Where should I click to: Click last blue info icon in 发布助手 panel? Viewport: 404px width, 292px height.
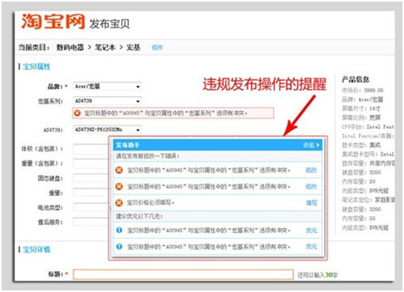(119, 246)
